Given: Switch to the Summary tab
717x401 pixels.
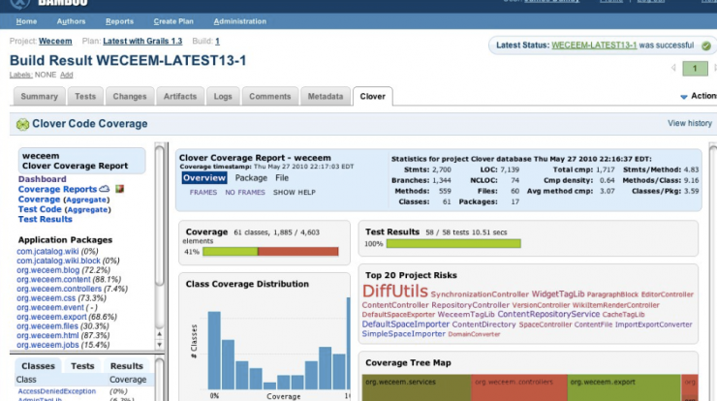Looking at the screenshot, I should coord(40,97).
